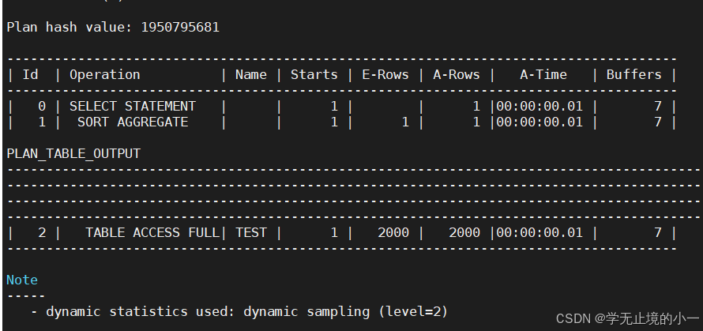This screenshot has height=331, width=703.
Task: Click the Buffers column header
Action: coord(634,74)
